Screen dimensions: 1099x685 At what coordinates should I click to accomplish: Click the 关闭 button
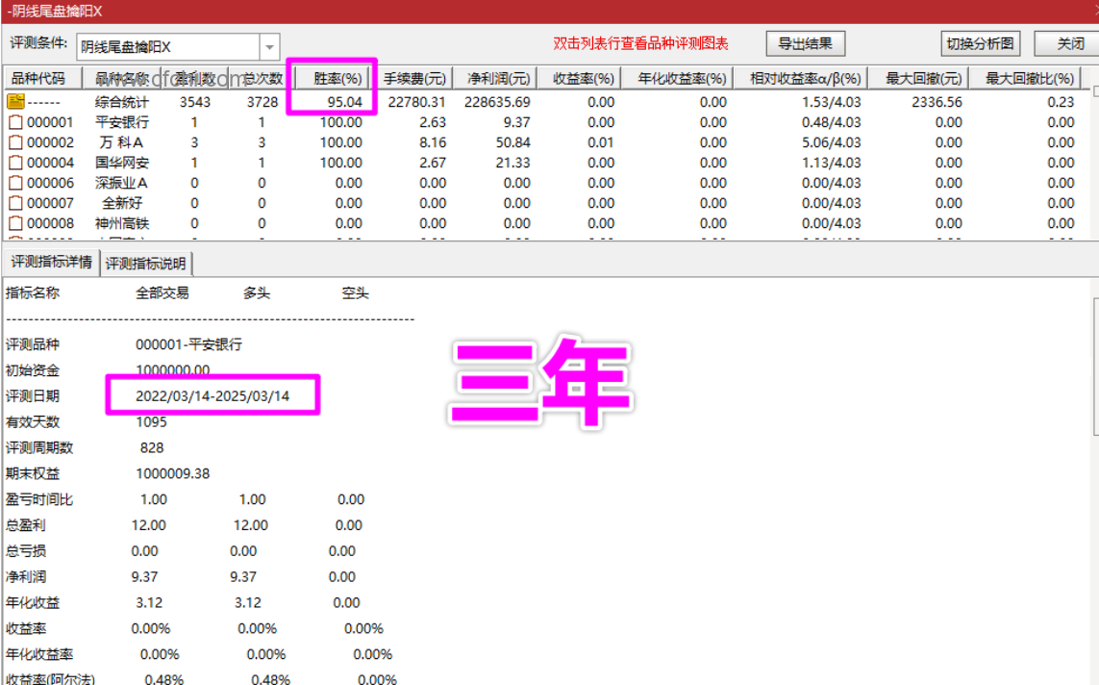pyautogui.click(x=1069, y=44)
